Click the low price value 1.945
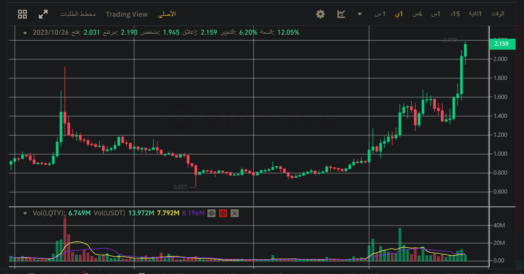 171,32
